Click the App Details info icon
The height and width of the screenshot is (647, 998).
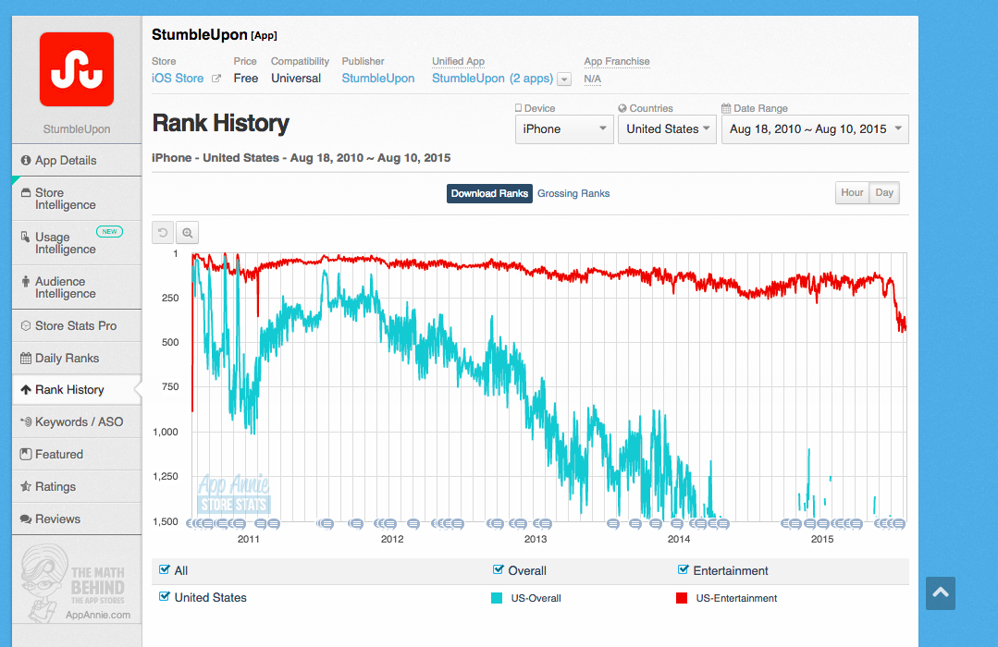point(26,160)
